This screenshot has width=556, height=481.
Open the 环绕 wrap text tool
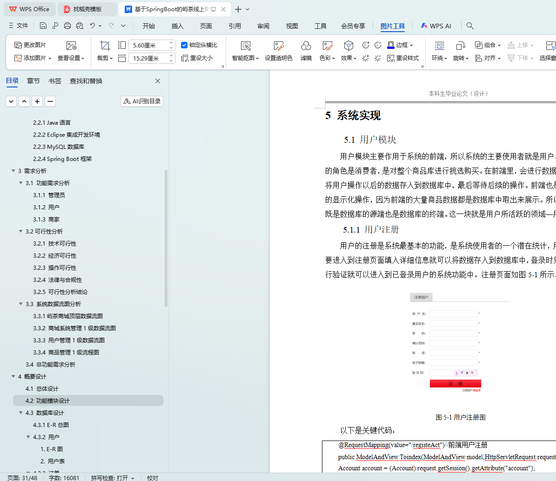(439, 51)
